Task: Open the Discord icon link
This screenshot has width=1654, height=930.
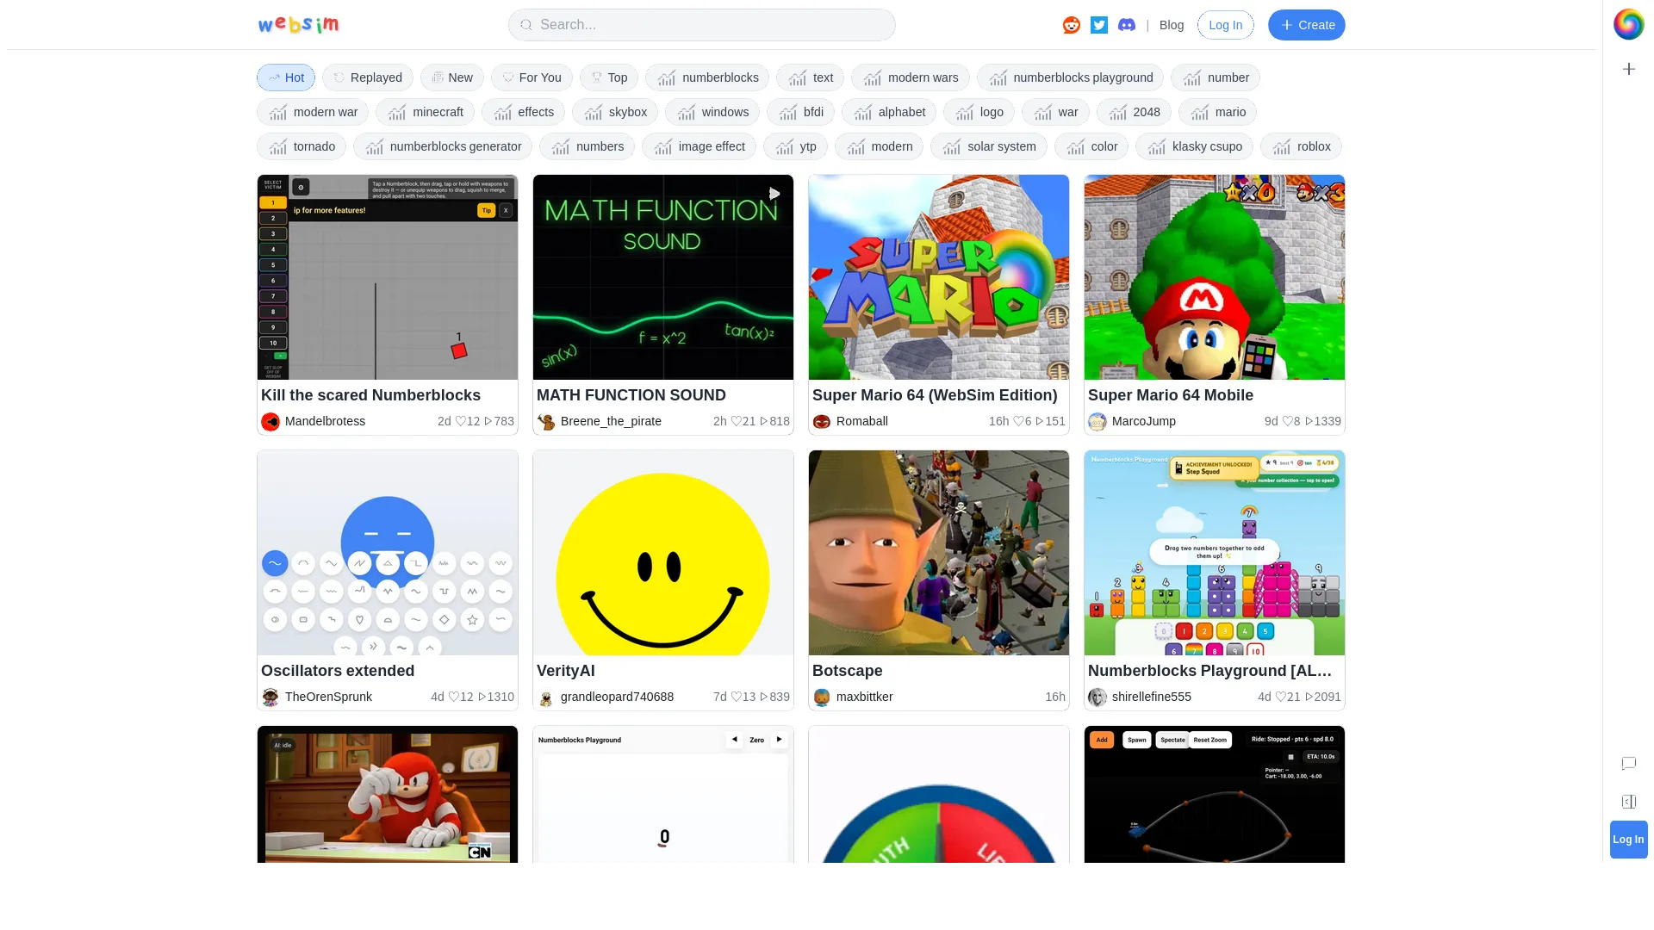Action: point(1127,25)
